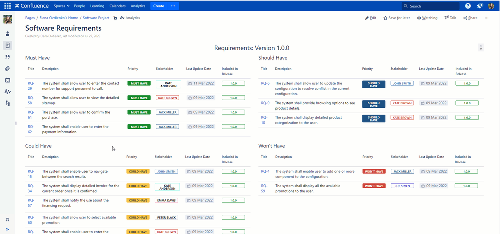Click the page restrictions lock icon

pos(115,18)
